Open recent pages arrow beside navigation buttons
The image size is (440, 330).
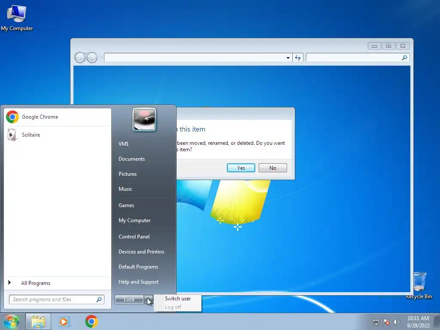[101, 58]
